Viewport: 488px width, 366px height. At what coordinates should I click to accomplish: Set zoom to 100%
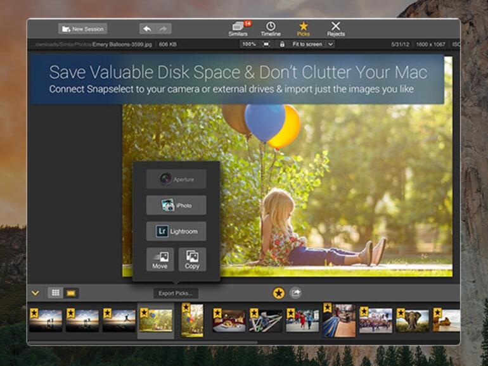pyautogui.click(x=248, y=44)
